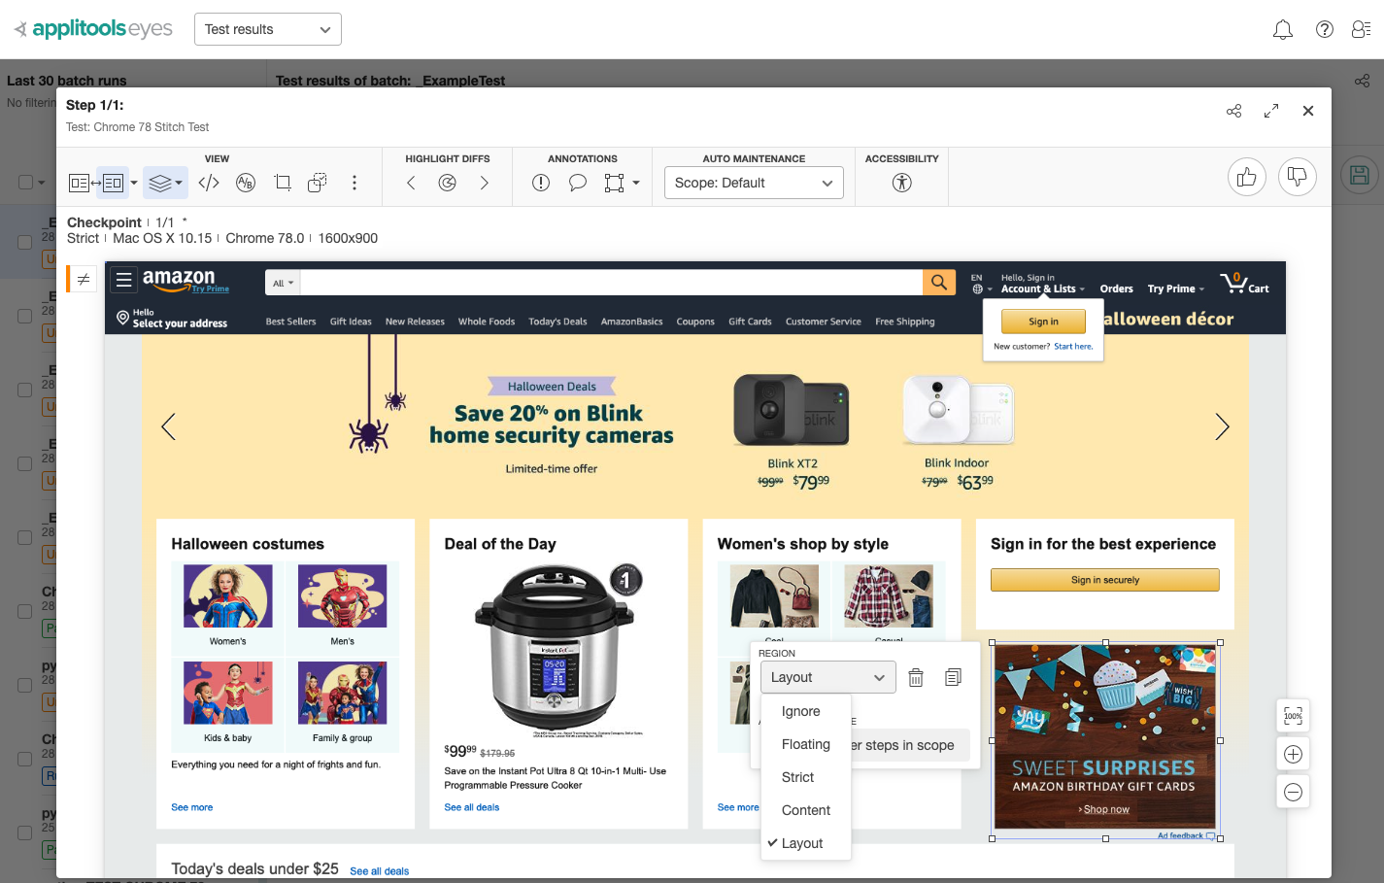Open the REGION Layout type dropdown
The height and width of the screenshot is (883, 1384).
click(x=828, y=678)
